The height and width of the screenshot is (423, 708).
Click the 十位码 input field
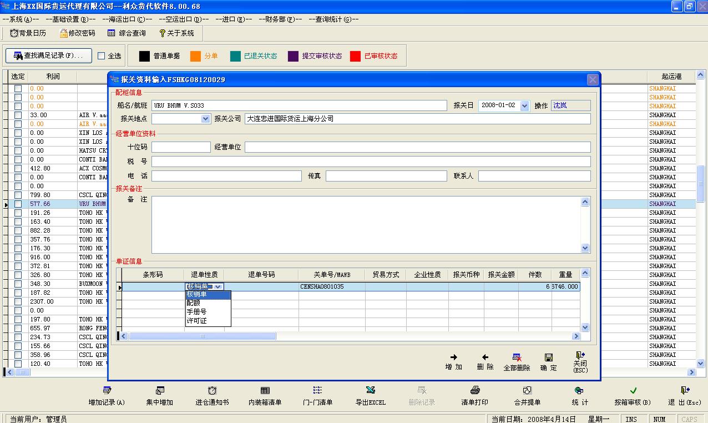(x=181, y=147)
